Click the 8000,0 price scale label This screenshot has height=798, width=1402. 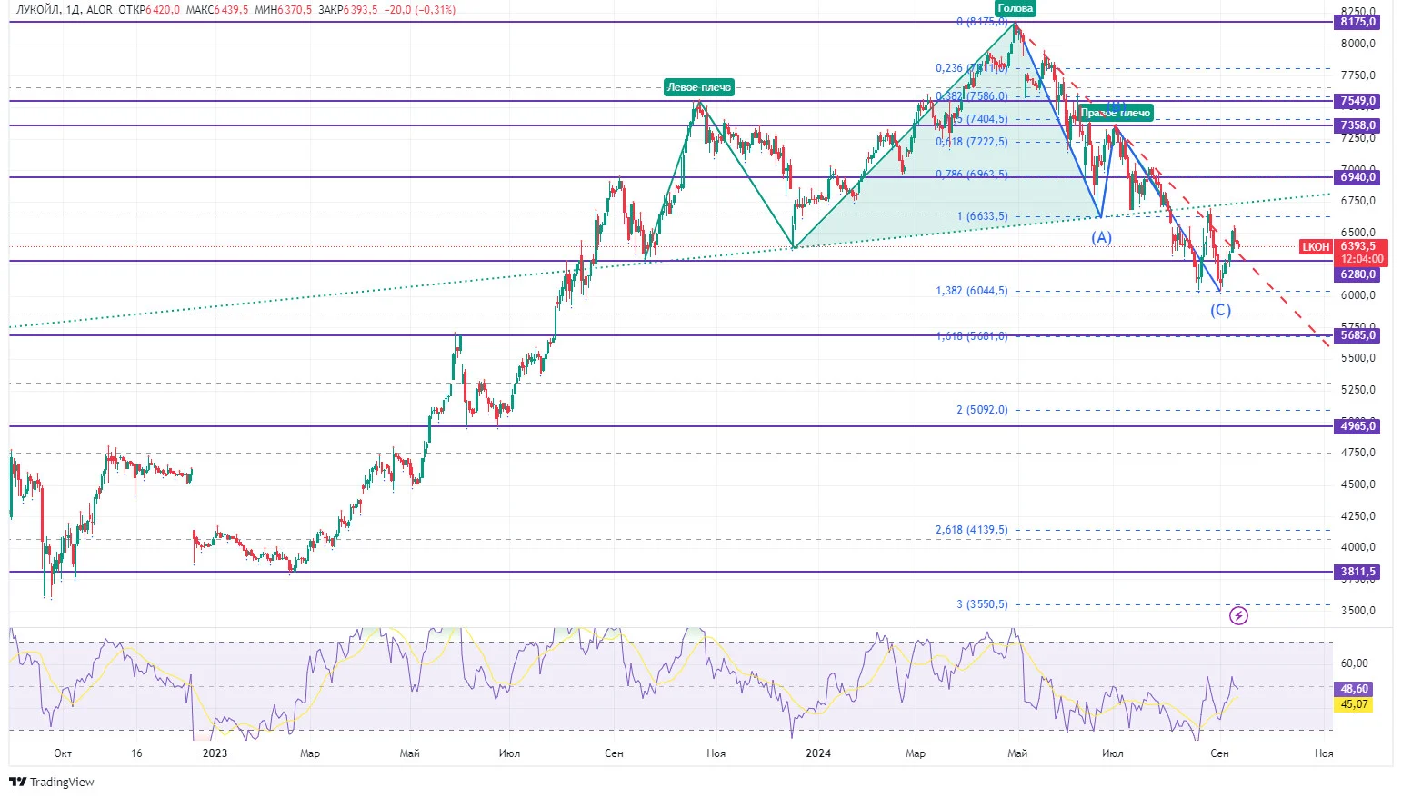(1357, 44)
